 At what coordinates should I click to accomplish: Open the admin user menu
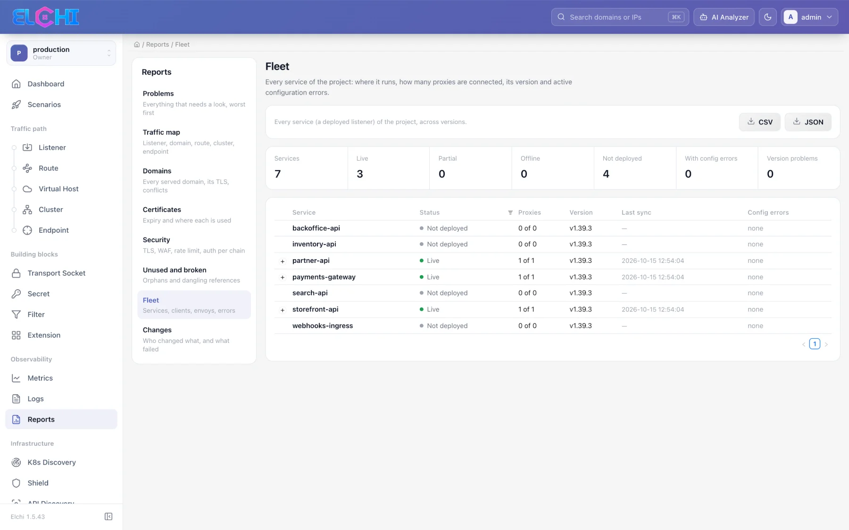coord(809,17)
